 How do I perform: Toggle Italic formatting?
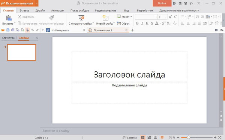[x=142, y=23]
